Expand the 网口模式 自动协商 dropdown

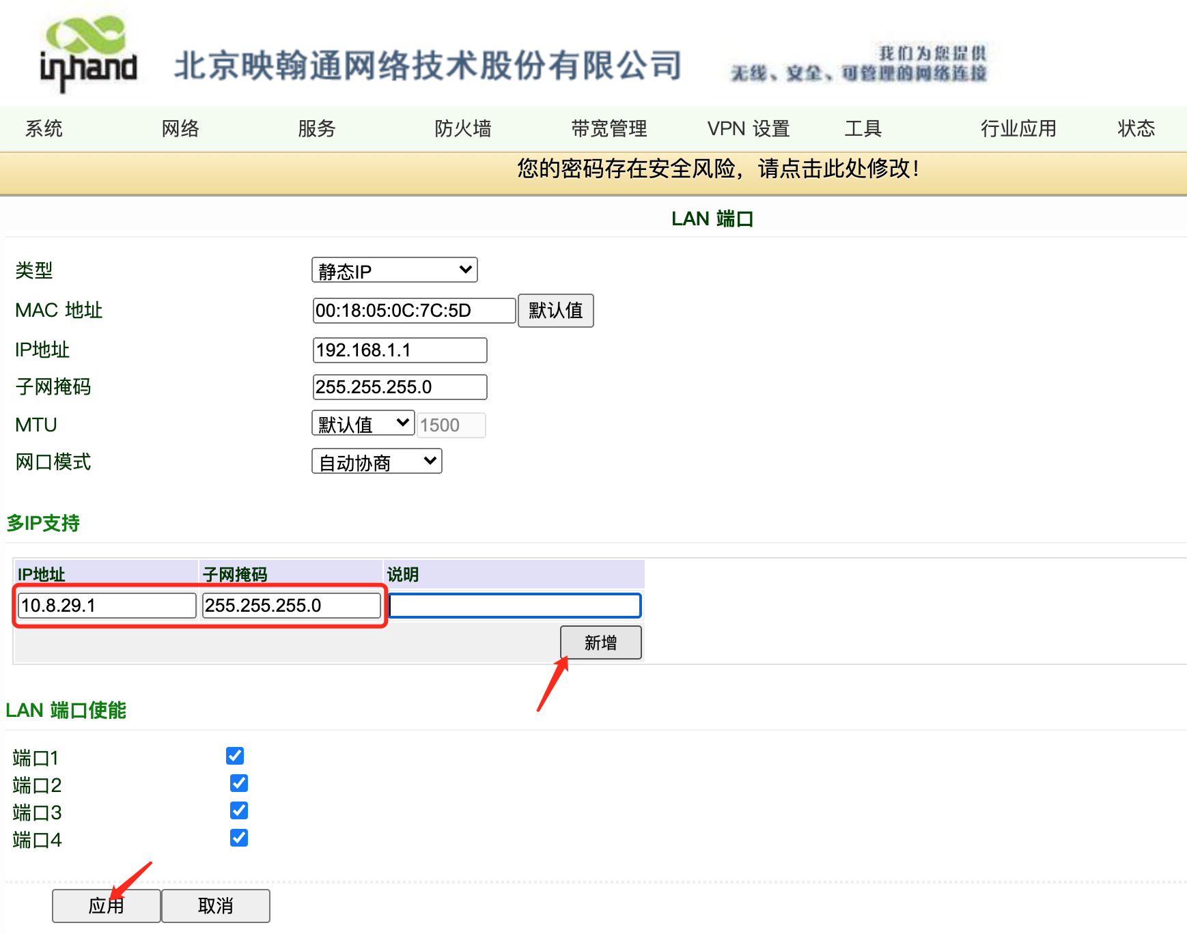376,462
